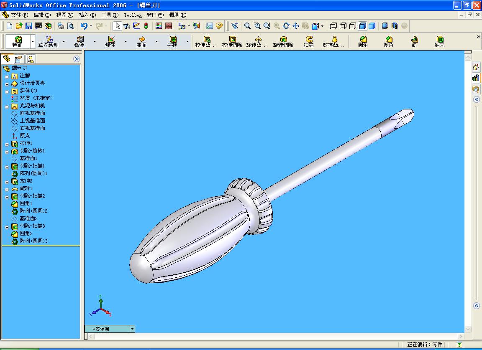Image resolution: width=482 pixels, height=350 pixels.
Task: Select the Zoom to Area tool
Action: coord(257,26)
